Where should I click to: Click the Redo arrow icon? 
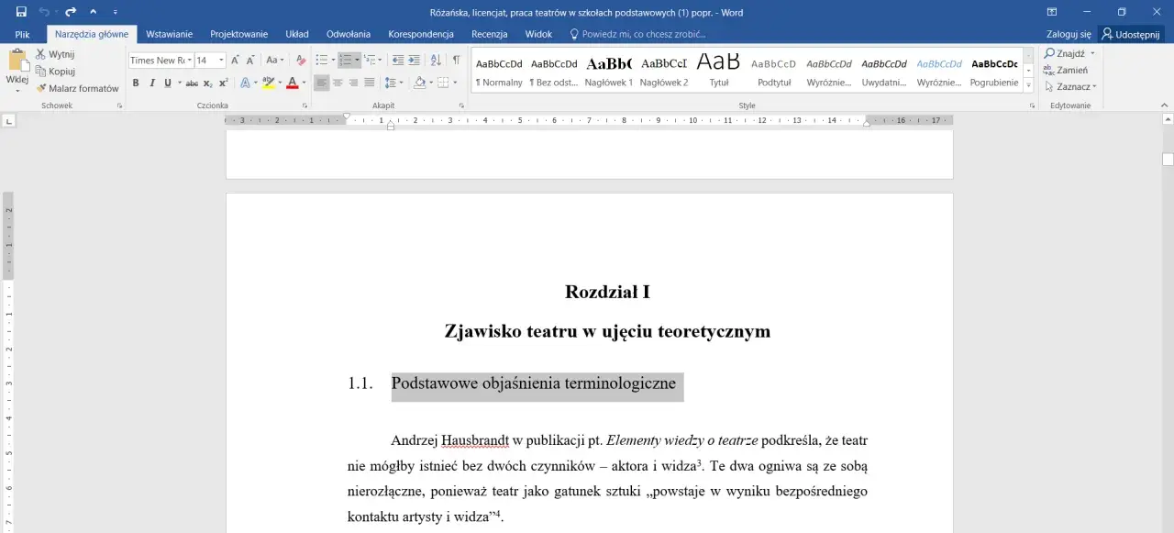tap(71, 12)
